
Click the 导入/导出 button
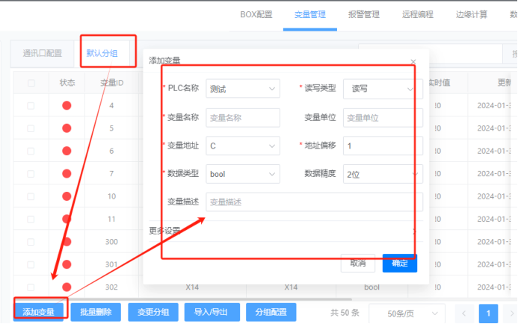coord(212,312)
